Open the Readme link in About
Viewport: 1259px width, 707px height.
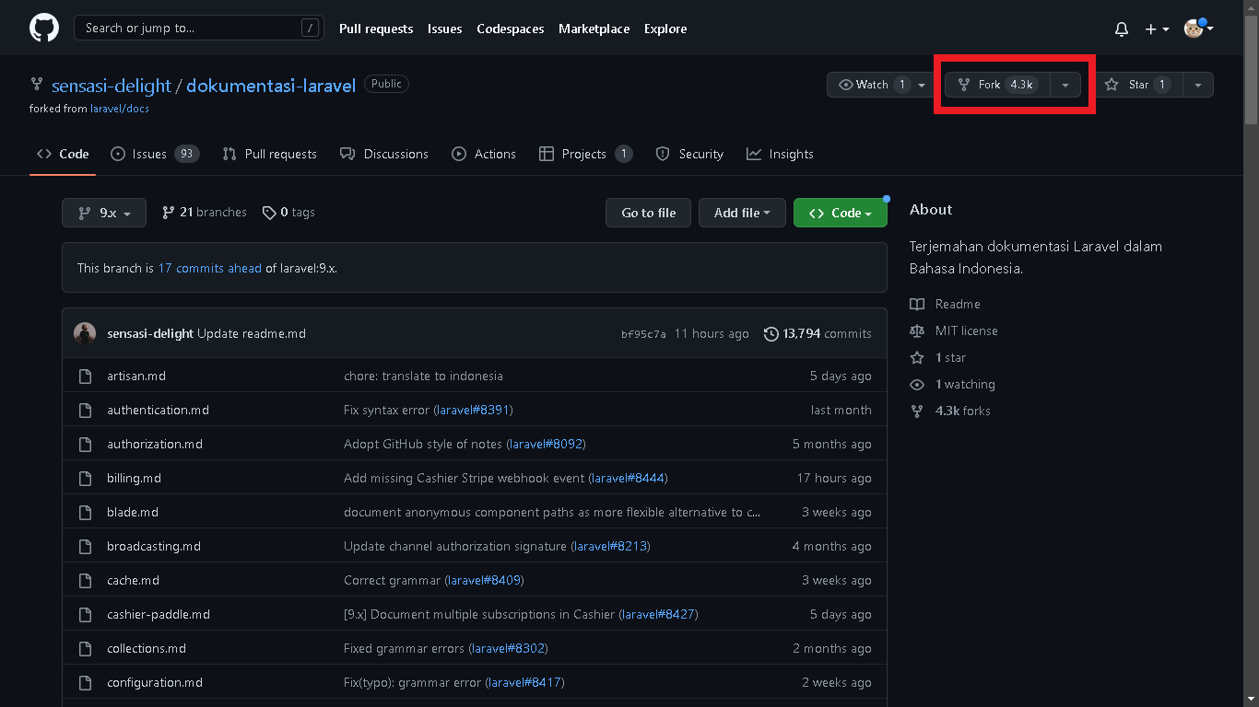click(x=945, y=304)
